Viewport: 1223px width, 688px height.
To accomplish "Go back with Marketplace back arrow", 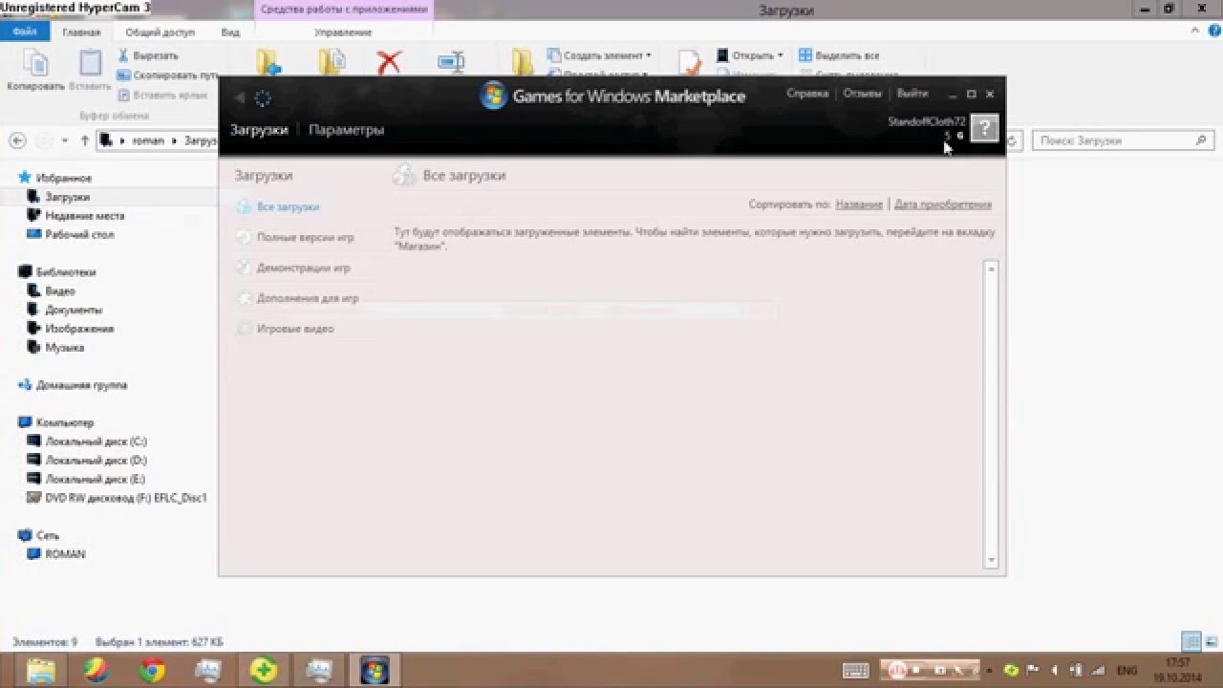I will tap(240, 97).
